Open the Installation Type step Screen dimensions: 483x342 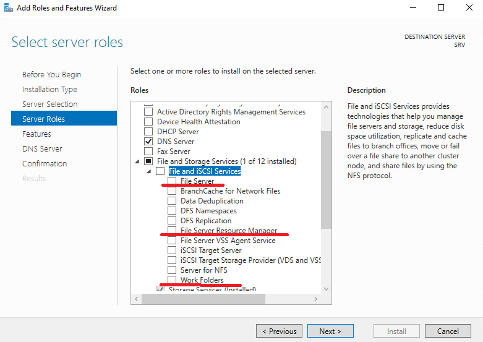[49, 89]
